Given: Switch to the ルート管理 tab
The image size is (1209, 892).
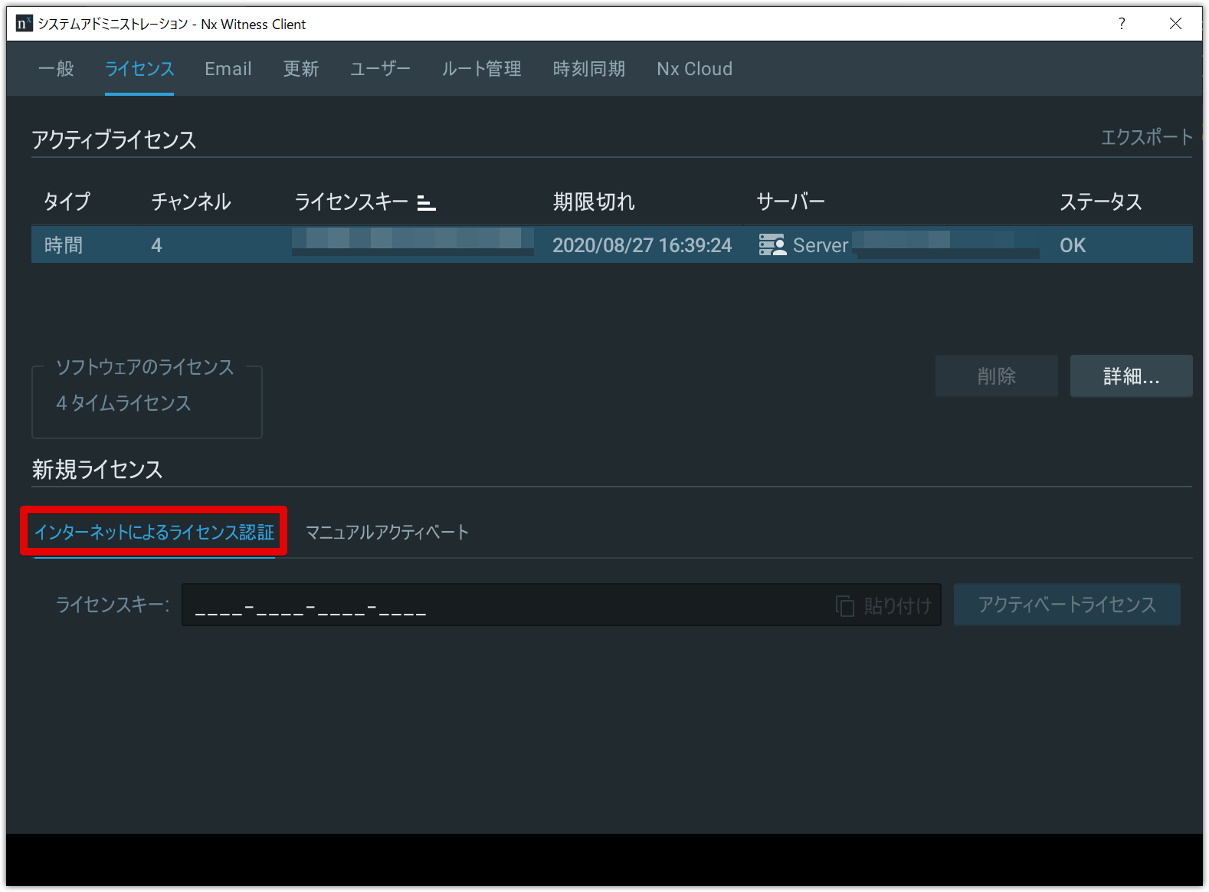Looking at the screenshot, I should (x=482, y=69).
